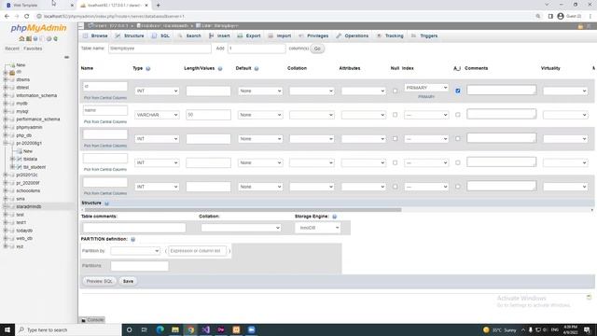Toggle Null checkbox in the fifth column row
This screenshot has width=597, height=336.
tap(395, 187)
